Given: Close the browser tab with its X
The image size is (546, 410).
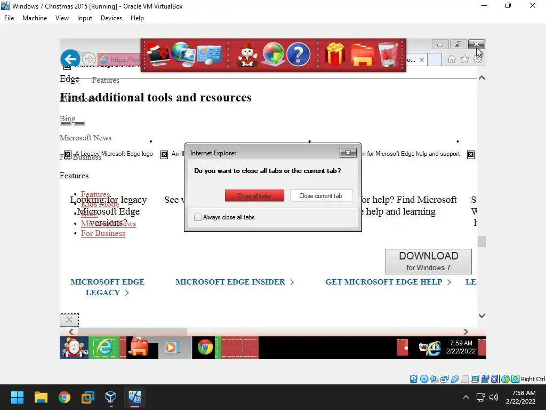Looking at the screenshot, I should 422,60.
